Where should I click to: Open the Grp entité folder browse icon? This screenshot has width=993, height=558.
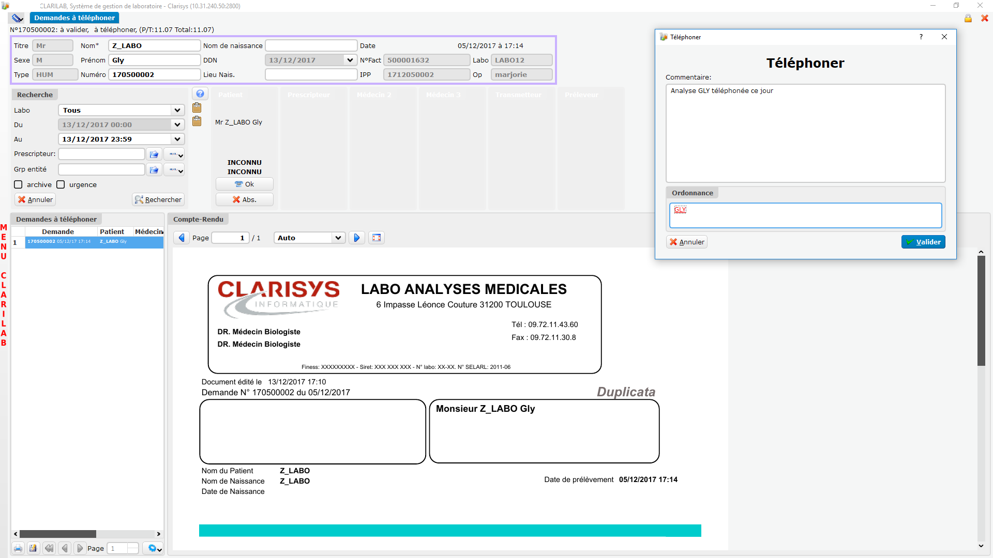154,170
